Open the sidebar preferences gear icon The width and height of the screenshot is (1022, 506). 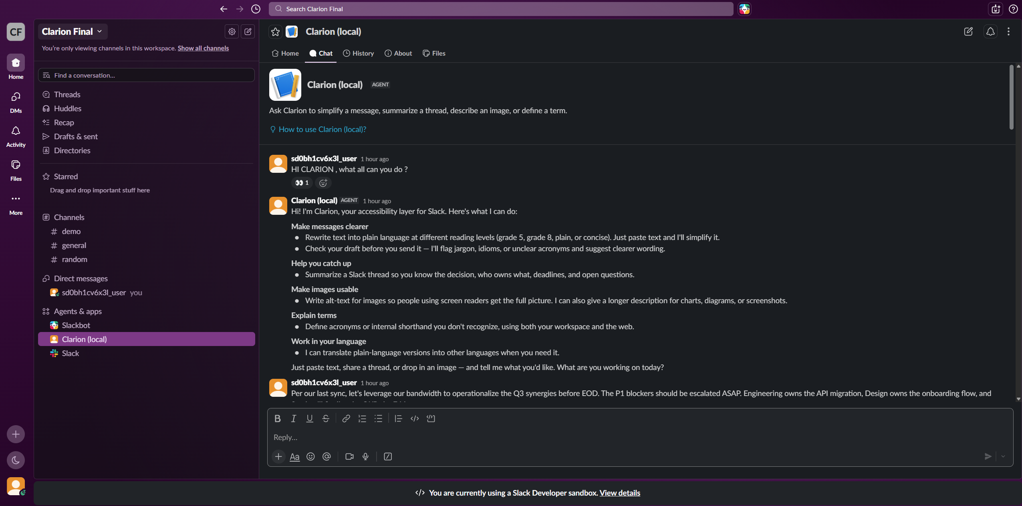[232, 32]
